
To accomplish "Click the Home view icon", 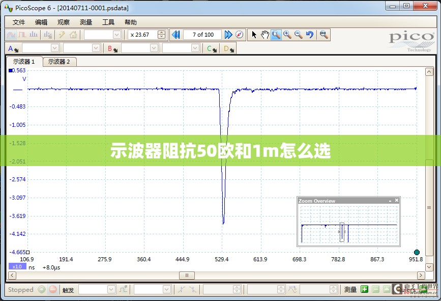I will coord(73,35).
